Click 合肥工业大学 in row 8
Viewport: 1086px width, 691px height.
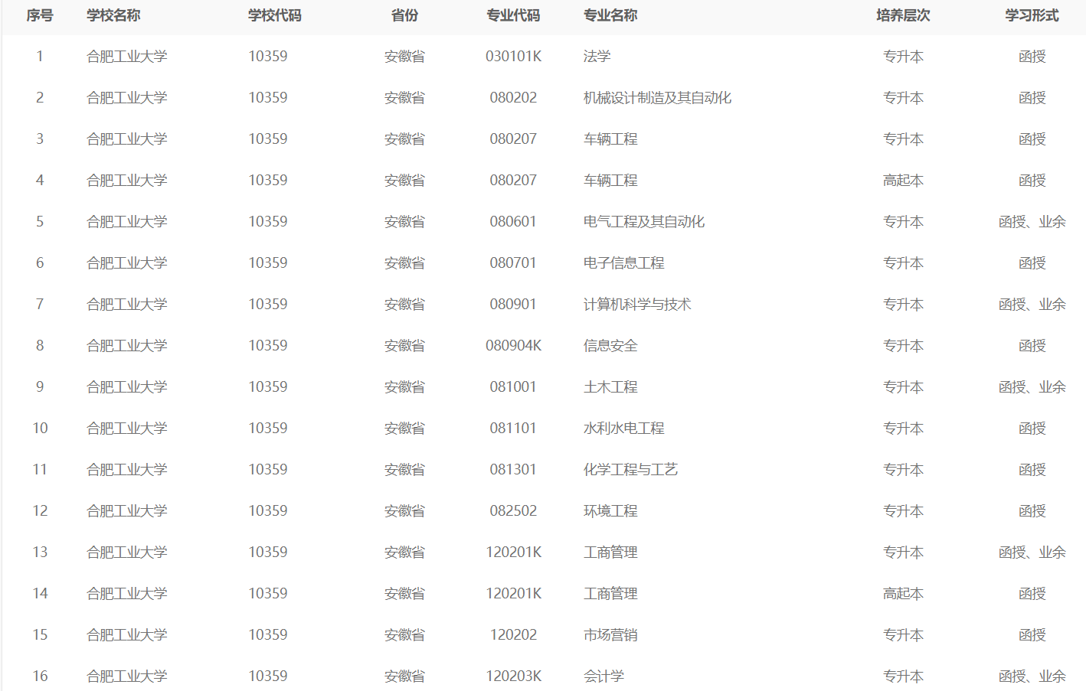coord(126,346)
